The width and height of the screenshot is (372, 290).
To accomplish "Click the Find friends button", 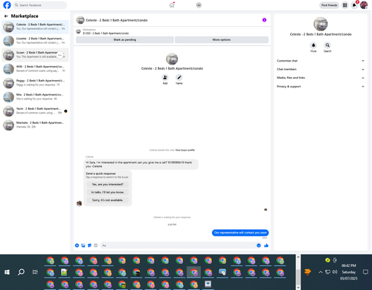I will [x=329, y=5].
